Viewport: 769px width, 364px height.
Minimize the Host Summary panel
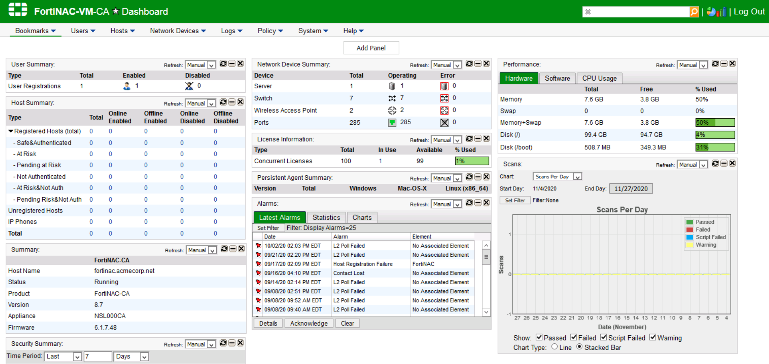(232, 102)
